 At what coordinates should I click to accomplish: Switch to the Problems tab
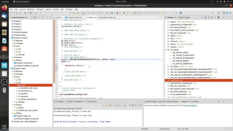pos(59,102)
